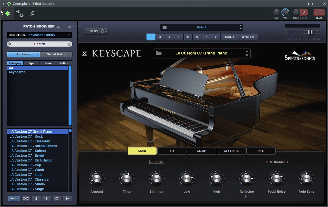Step multi preset up arrow beside Default

241,26
